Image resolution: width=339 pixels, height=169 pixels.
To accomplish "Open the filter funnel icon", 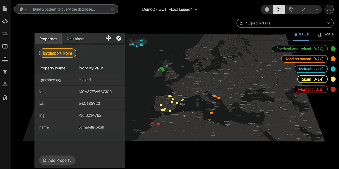I will [5, 72].
